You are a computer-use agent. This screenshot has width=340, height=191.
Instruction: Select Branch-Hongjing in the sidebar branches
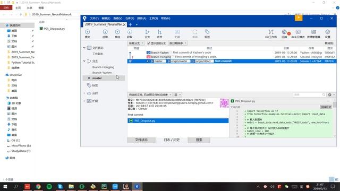[x=103, y=67]
